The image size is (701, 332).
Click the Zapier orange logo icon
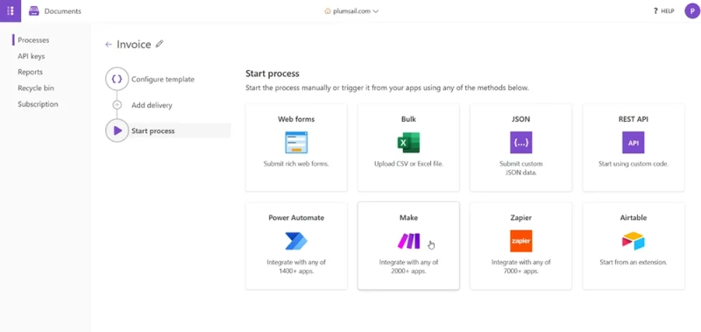[521, 241]
